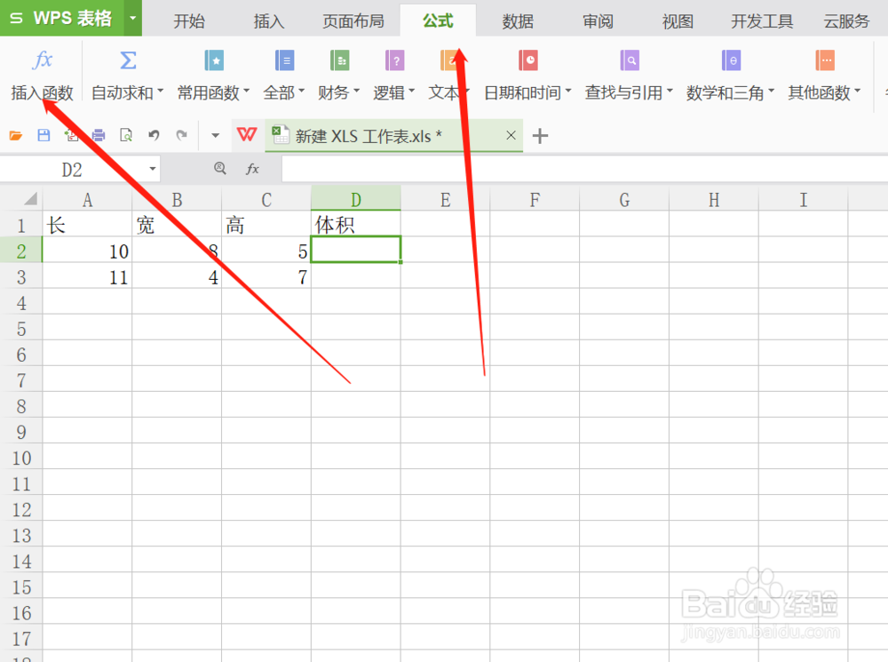
Task: Expand the 其他函数 dropdown
Action: pyautogui.click(x=858, y=91)
